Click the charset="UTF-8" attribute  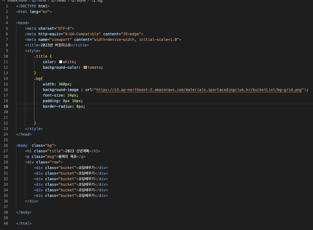pos(55,28)
